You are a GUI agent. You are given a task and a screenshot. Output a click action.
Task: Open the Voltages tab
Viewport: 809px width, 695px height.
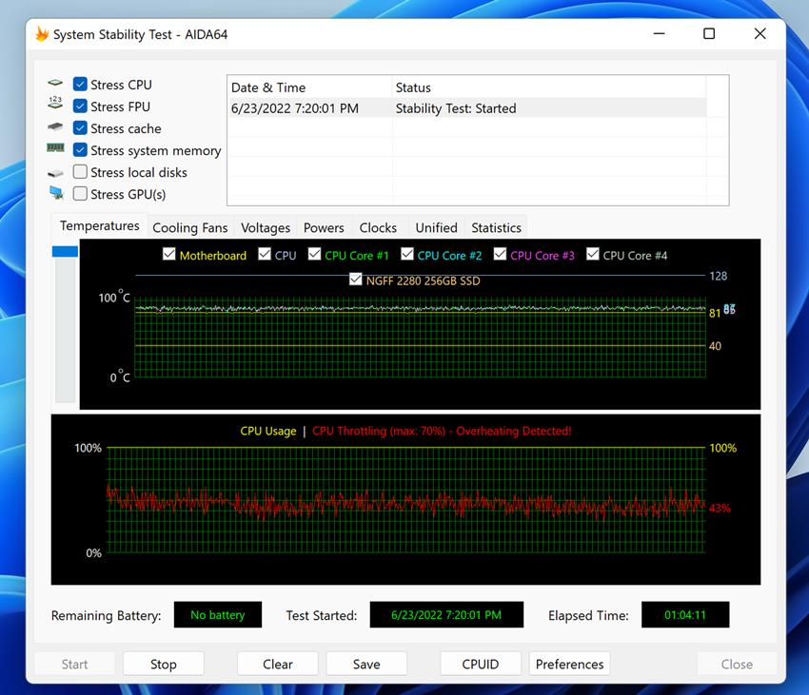[265, 228]
